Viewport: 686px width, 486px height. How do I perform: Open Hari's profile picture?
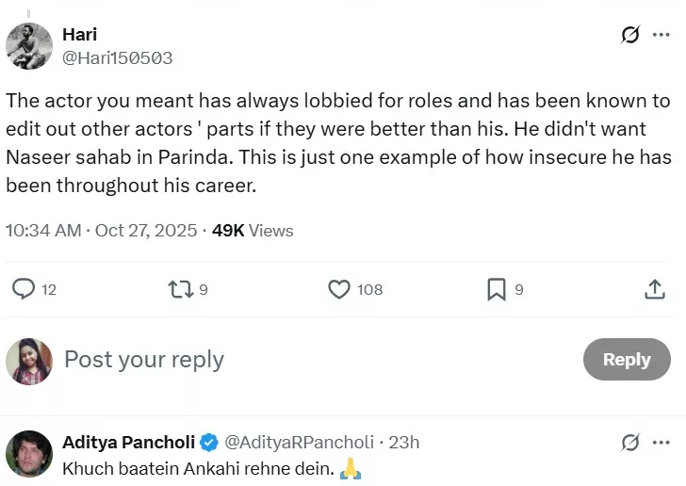[x=29, y=45]
